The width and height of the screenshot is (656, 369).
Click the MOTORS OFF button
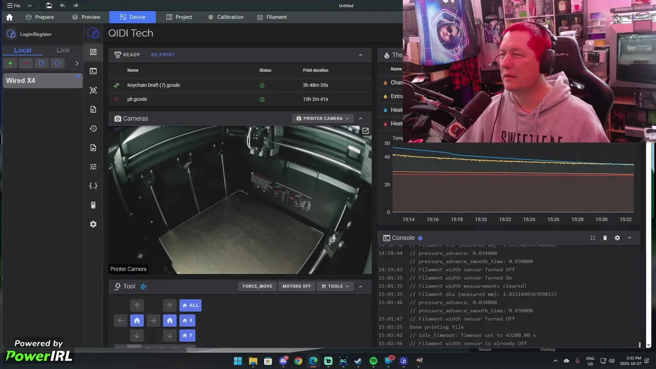tap(297, 286)
